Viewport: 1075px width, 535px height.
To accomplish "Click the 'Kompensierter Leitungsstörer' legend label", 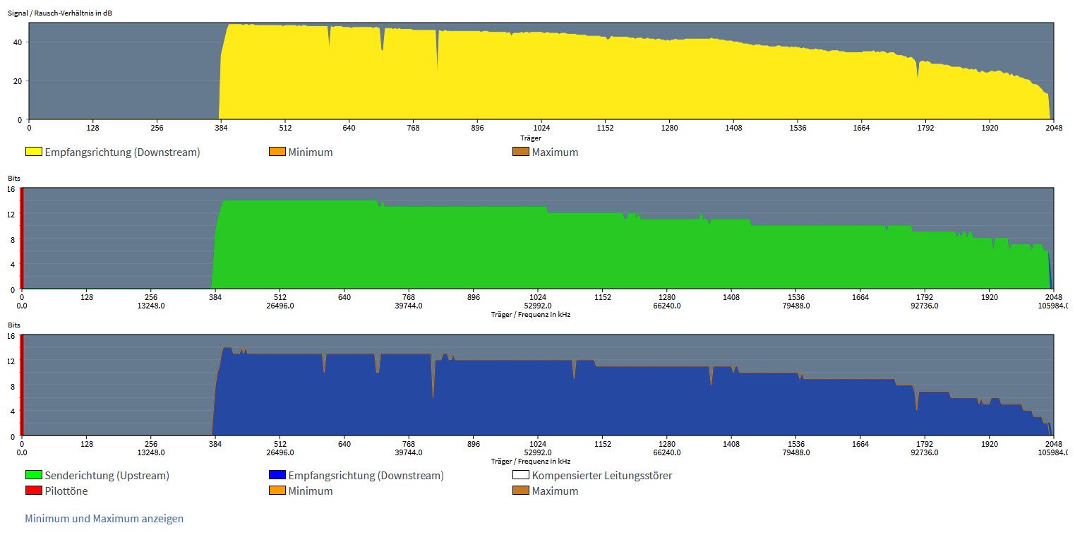I will coord(602,476).
